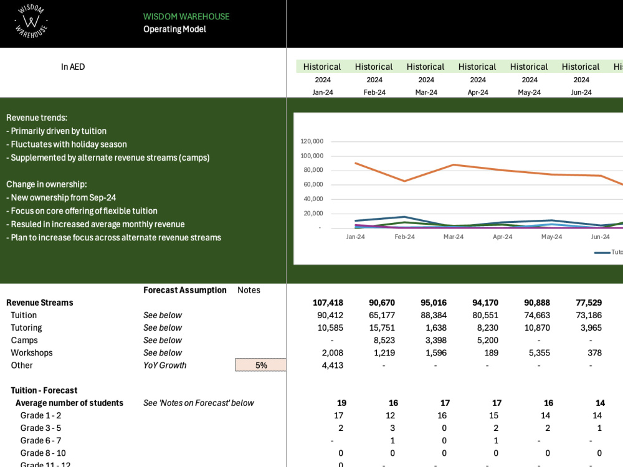
Task: Click the chart's Mar-24 axis label
Action: pos(454,237)
